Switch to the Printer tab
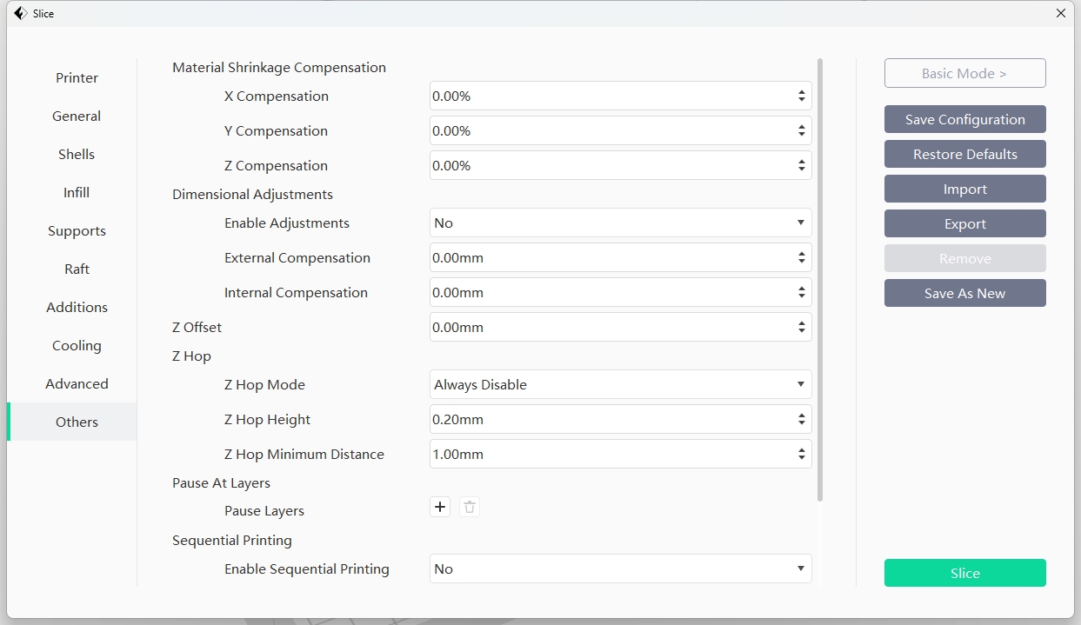Screen dimensions: 1081x625 [x=77, y=78]
